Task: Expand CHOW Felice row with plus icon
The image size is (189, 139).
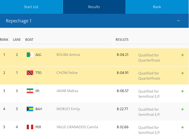Action: pyautogui.click(x=183, y=73)
